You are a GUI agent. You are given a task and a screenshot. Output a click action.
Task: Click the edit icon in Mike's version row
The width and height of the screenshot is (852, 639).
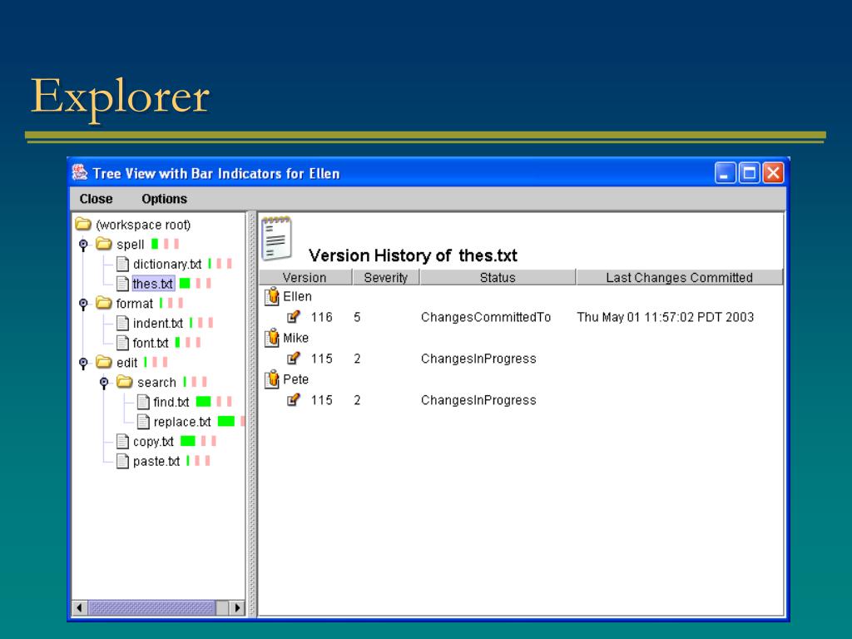tap(294, 358)
